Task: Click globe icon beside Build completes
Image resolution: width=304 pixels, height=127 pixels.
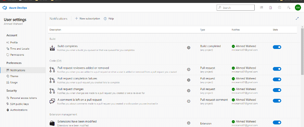Action: click(x=188, y=48)
